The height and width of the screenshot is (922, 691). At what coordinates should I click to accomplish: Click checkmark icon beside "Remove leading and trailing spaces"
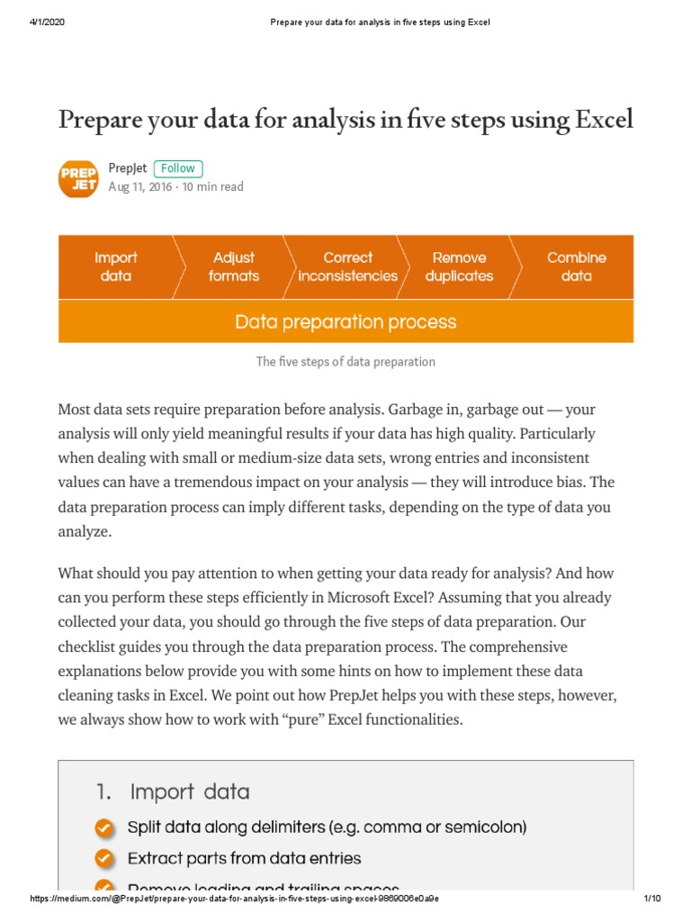coord(104,887)
